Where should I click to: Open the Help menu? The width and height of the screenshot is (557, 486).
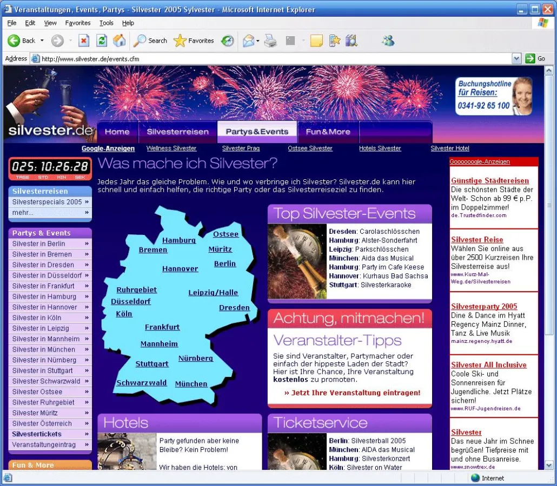click(128, 23)
